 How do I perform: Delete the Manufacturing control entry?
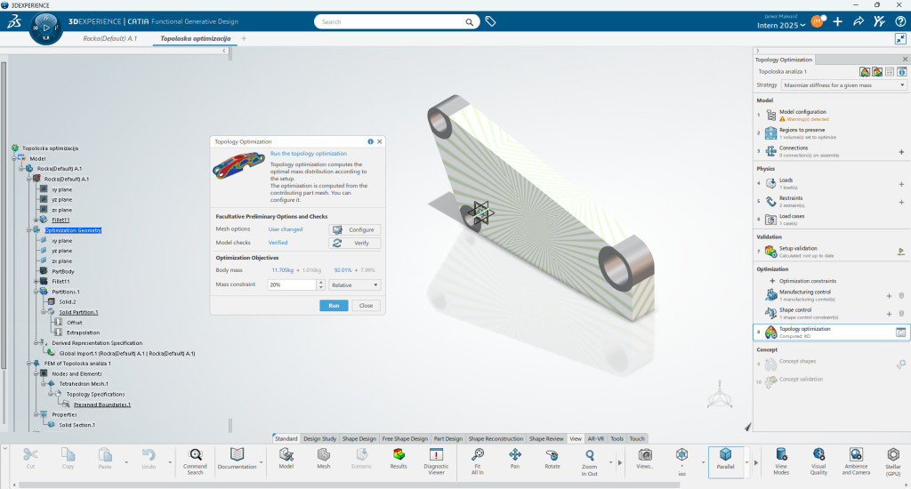coord(901,295)
